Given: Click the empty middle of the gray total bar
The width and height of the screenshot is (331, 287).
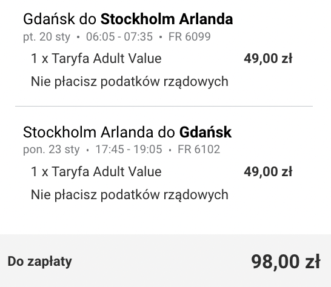Looking at the screenshot, I should click(x=161, y=262).
